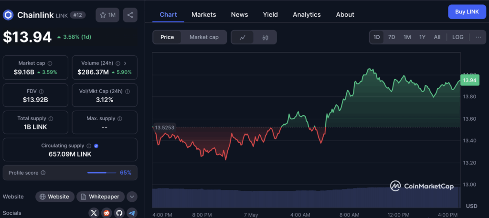Click the 13.94 current price label on chart
The image size is (489, 218).
[469, 80]
